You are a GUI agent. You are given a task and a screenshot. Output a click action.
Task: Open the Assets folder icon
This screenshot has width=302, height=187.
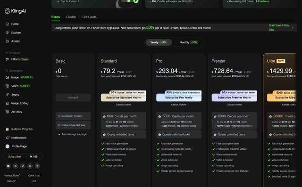(x=8, y=41)
